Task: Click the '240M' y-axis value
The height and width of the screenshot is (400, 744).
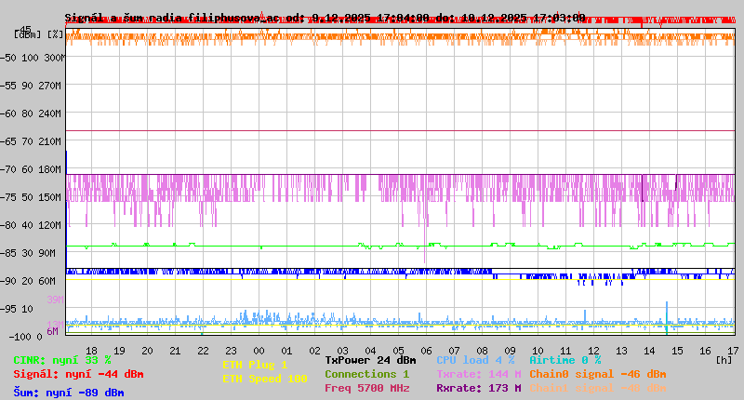Action: [x=49, y=113]
